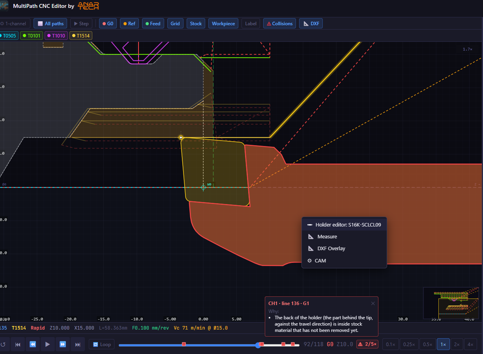The image size is (483, 354).
Task: Reset simulation with the restart icon
Action: (x=3, y=345)
